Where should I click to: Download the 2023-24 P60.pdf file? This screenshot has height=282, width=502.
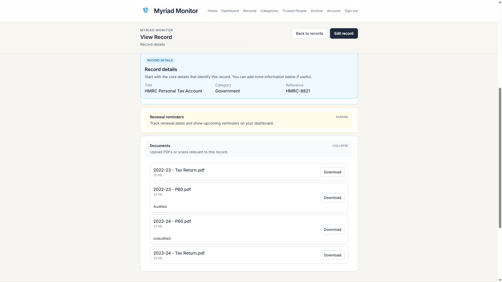(332, 230)
